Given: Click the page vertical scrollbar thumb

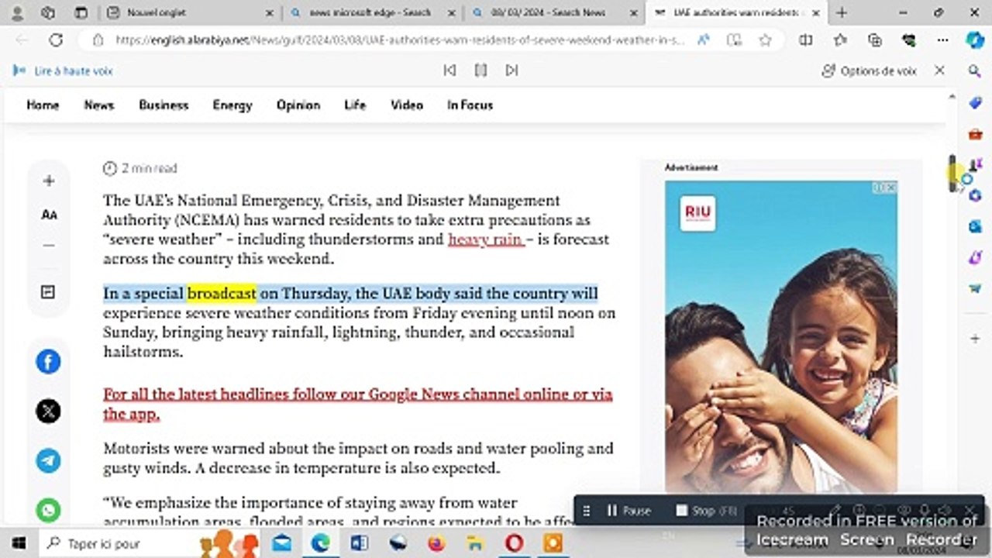Looking at the screenshot, I should click(952, 174).
